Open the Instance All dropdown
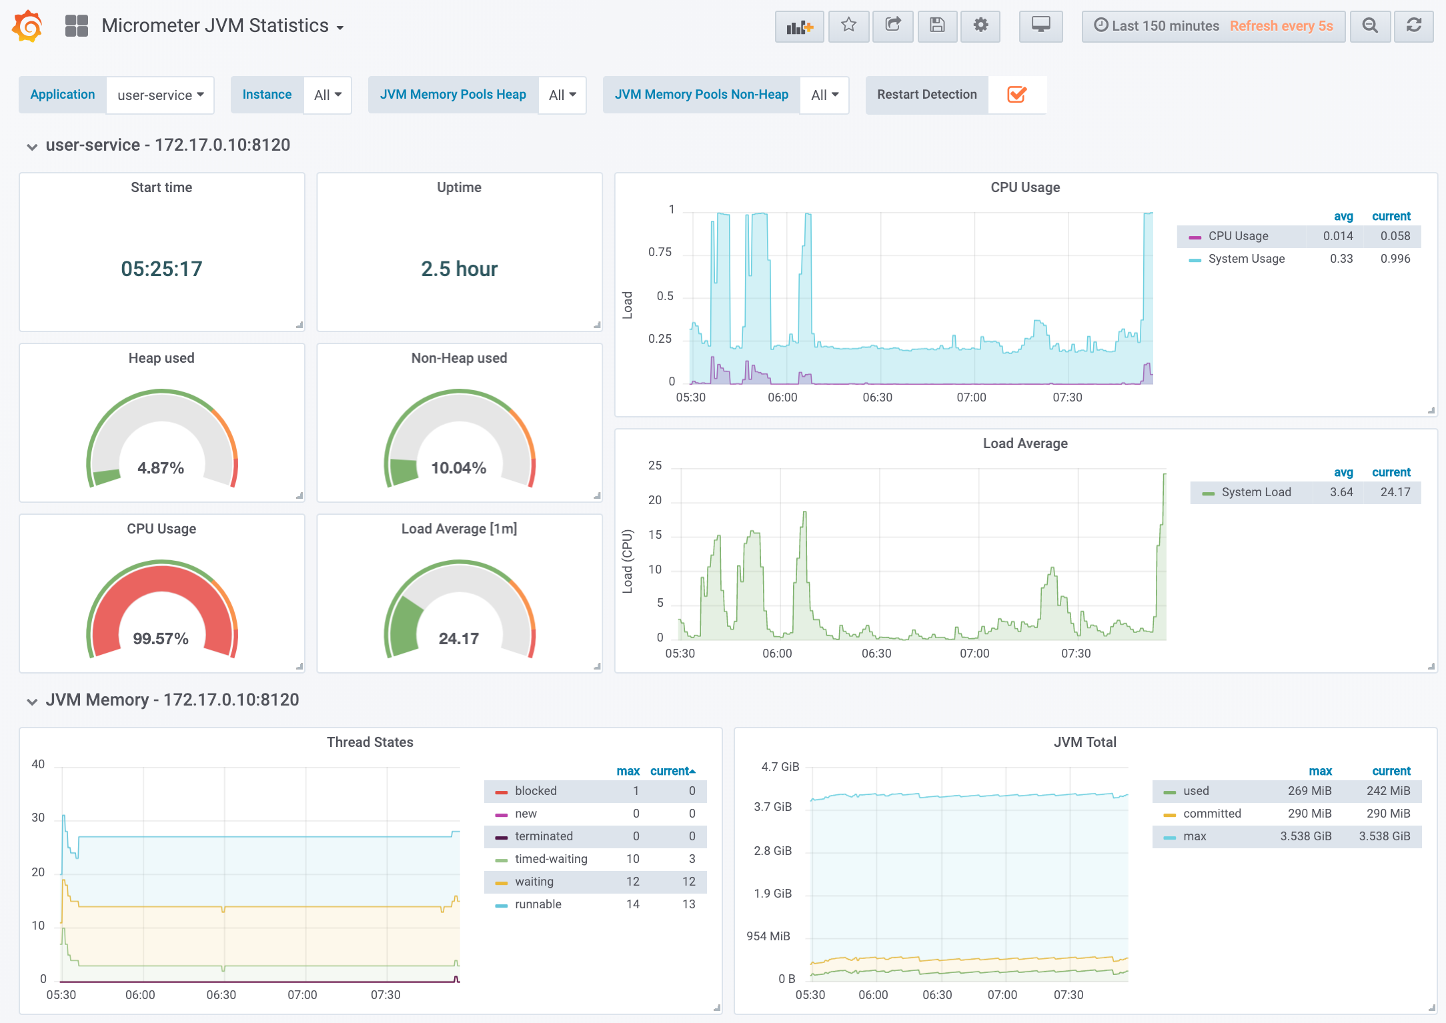Image resolution: width=1446 pixels, height=1023 pixels. point(327,95)
